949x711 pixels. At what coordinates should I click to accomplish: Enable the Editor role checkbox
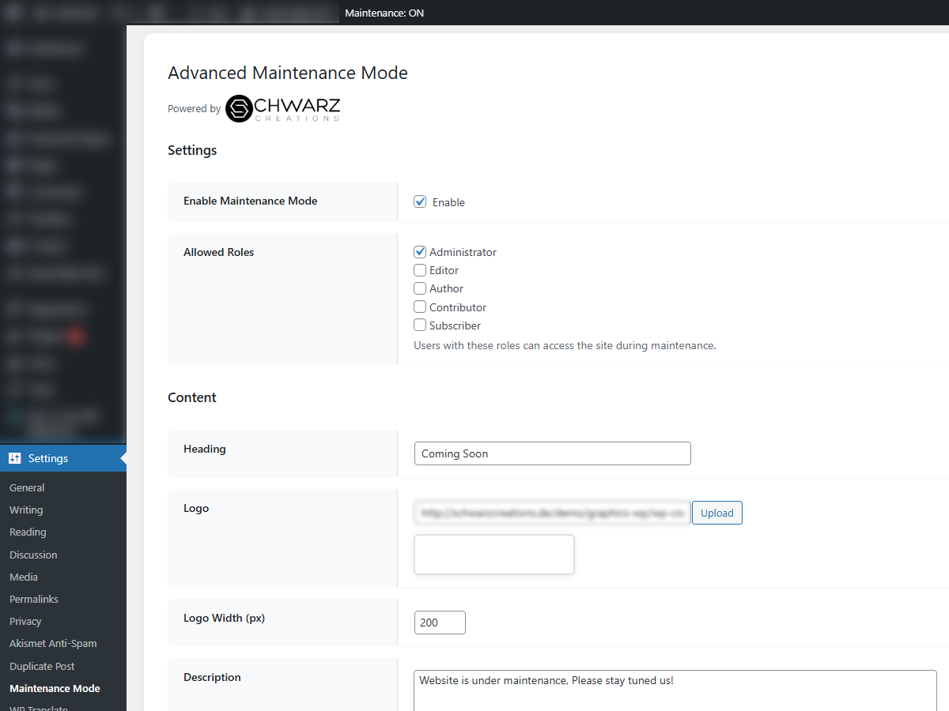pos(420,270)
